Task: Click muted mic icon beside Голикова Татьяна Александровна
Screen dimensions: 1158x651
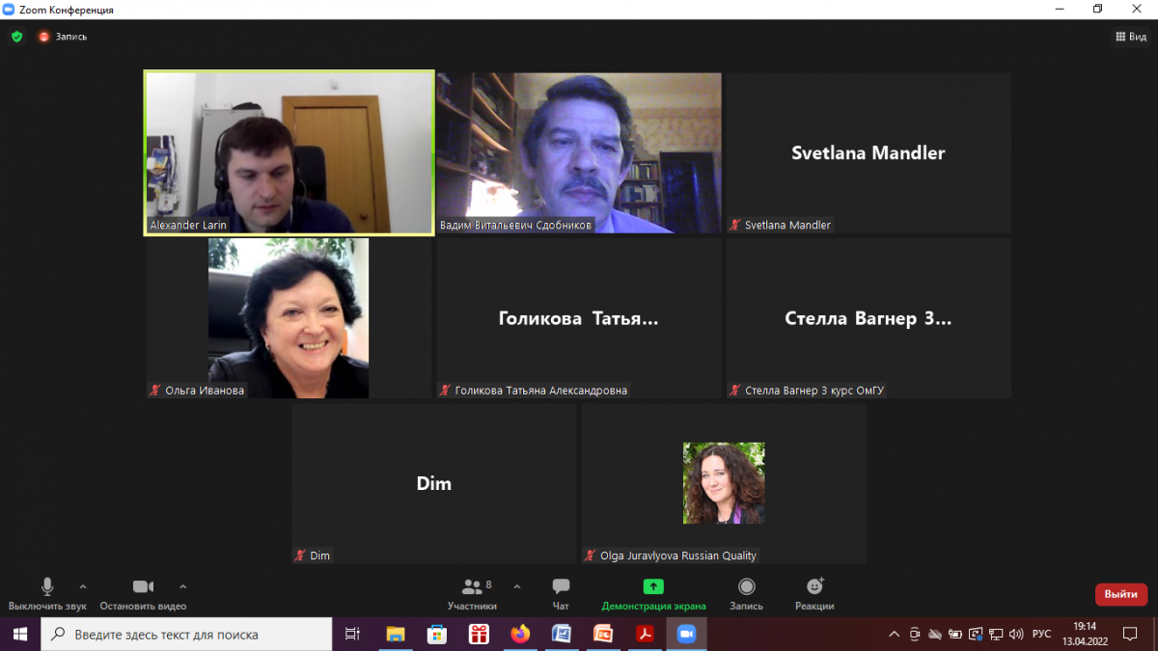Action: (x=445, y=391)
